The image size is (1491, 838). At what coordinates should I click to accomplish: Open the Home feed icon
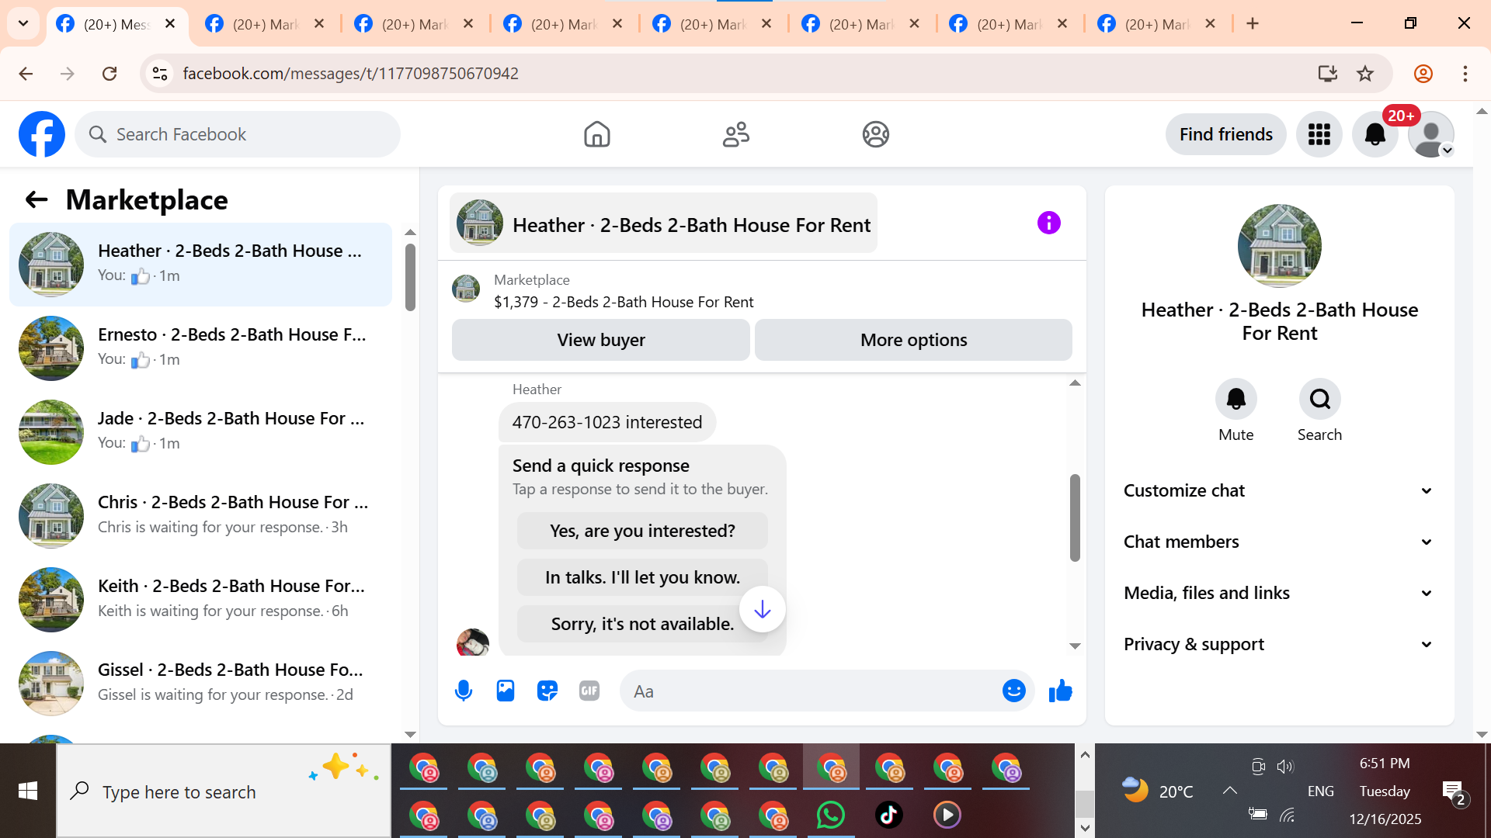[x=596, y=134]
